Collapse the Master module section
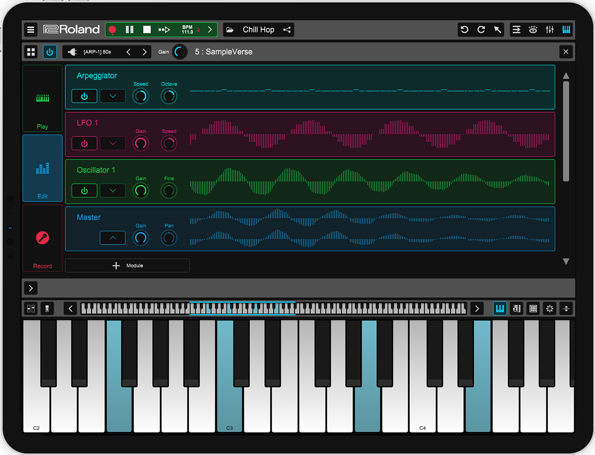Screen dimensions: 595x455 tap(112, 237)
